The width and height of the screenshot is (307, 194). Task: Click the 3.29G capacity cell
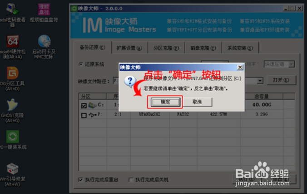click(262, 114)
